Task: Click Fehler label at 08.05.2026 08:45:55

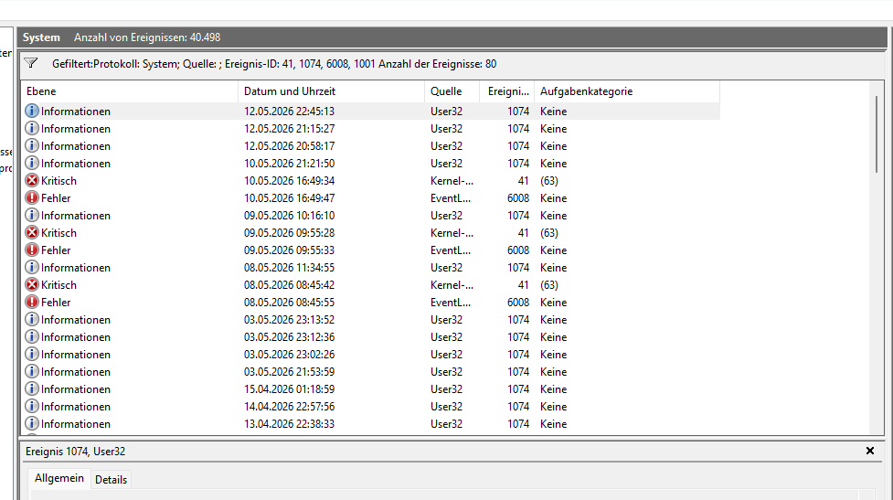Action: (x=56, y=303)
